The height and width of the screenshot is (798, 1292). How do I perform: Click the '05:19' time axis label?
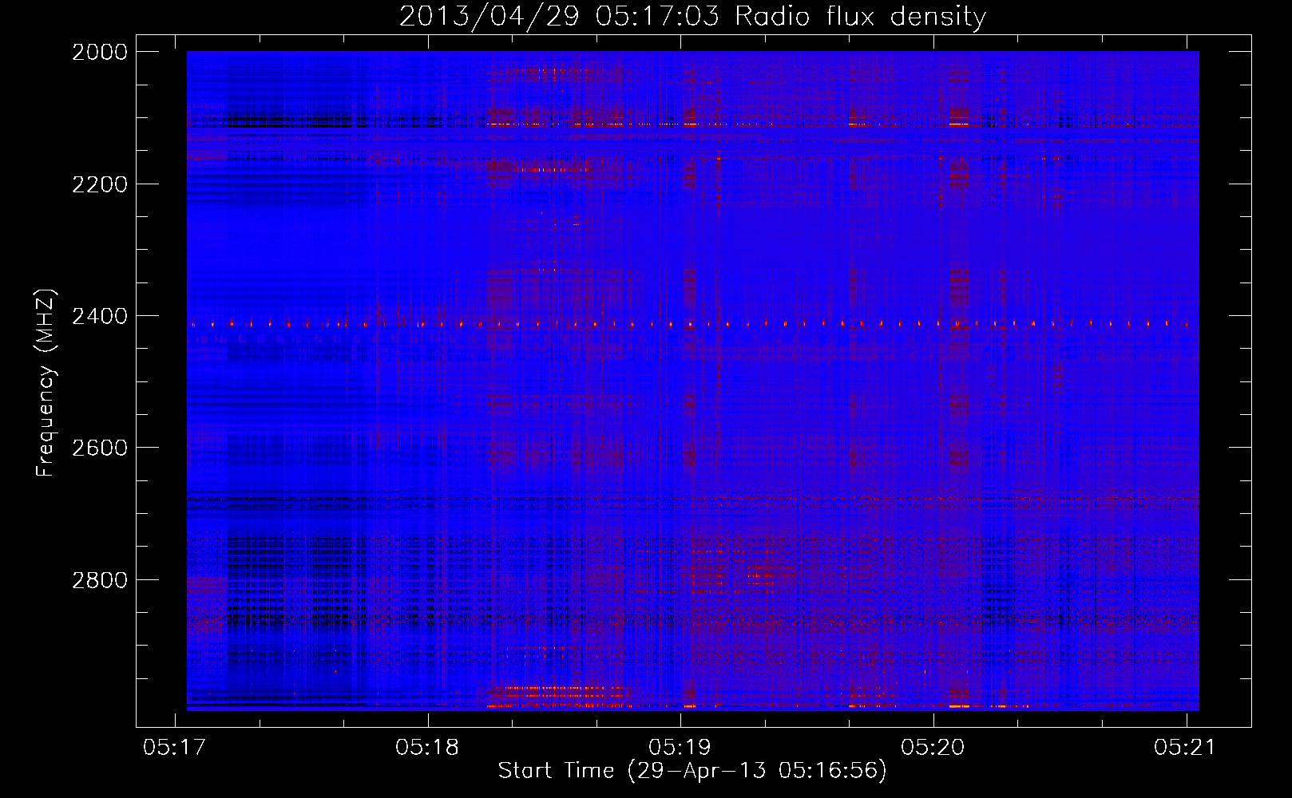click(x=680, y=748)
